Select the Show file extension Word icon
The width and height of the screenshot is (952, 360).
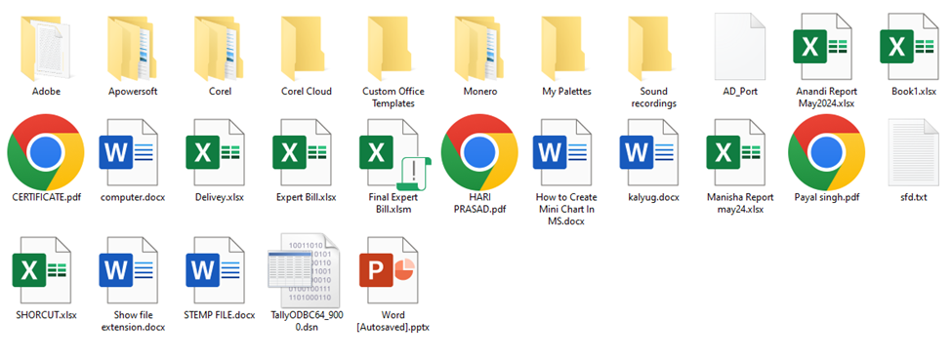coord(129,270)
